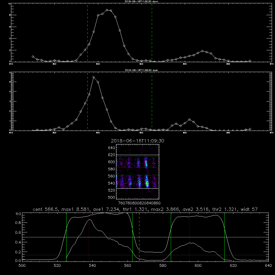Click the spectrogram y-axis label 620

coord(112,155)
